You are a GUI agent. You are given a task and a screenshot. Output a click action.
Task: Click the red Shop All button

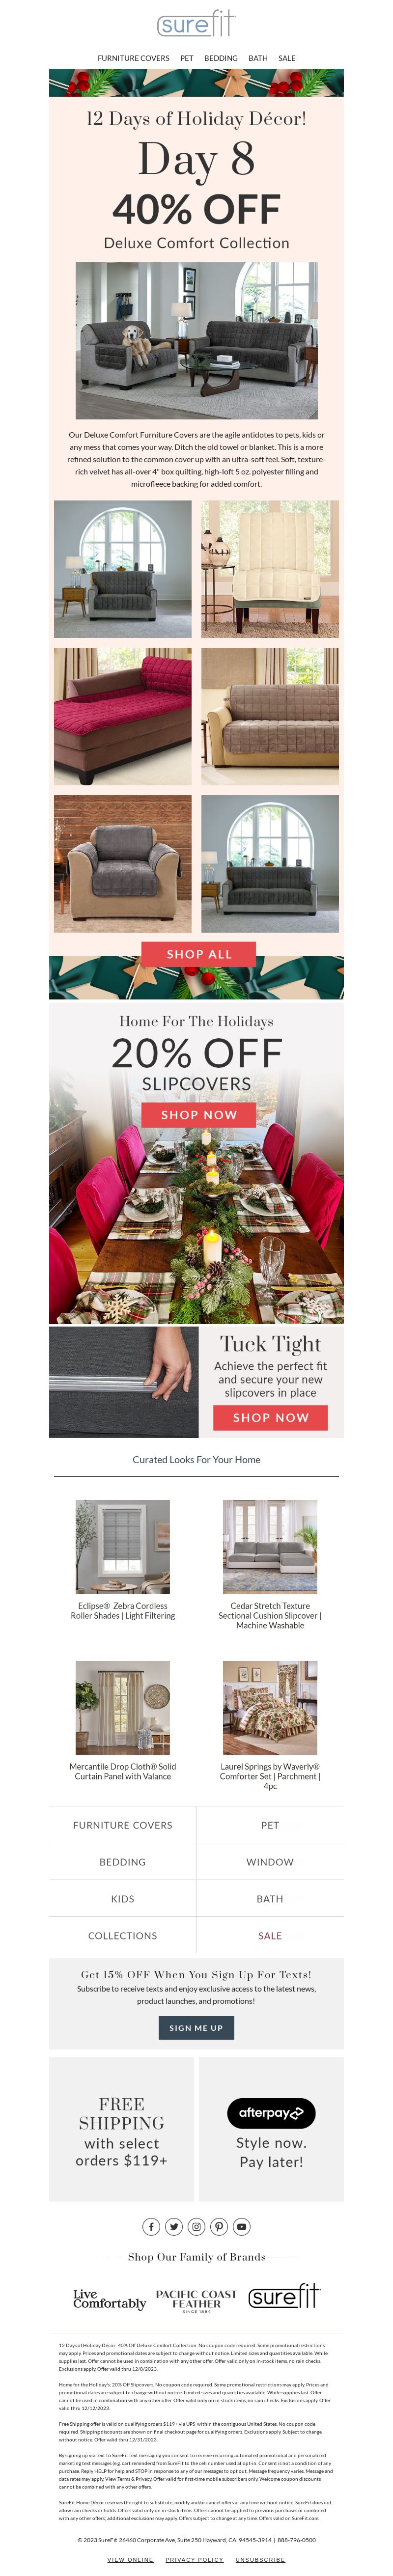[x=198, y=954]
